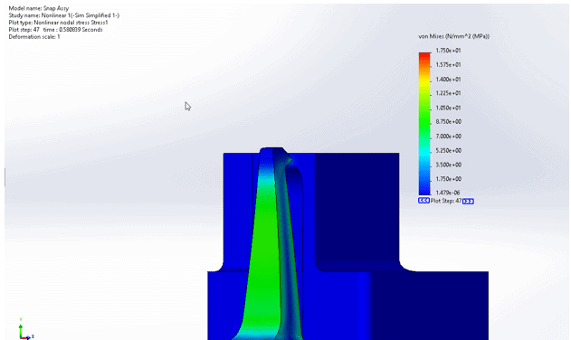Click the 8.750e+00 legend value
The height and width of the screenshot is (340, 571).
448,122
